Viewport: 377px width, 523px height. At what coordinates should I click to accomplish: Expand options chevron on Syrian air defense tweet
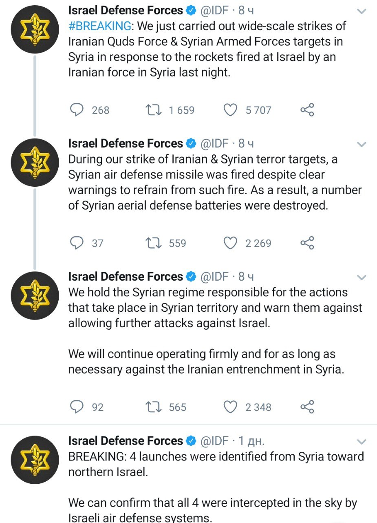click(362, 144)
